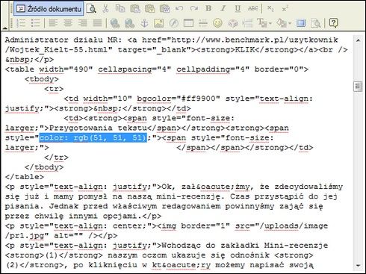This screenshot has width=366, height=274.
Task: Toggle Bold formatting
Action: click(x=208, y=9)
